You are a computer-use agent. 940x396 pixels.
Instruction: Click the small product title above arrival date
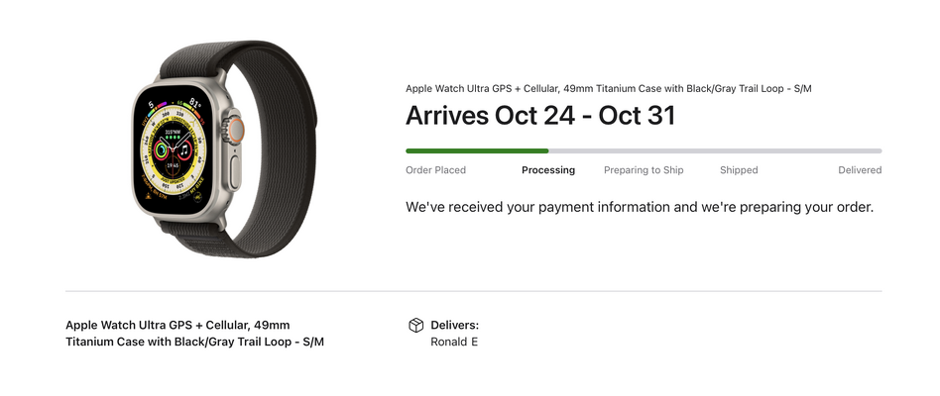(x=609, y=88)
